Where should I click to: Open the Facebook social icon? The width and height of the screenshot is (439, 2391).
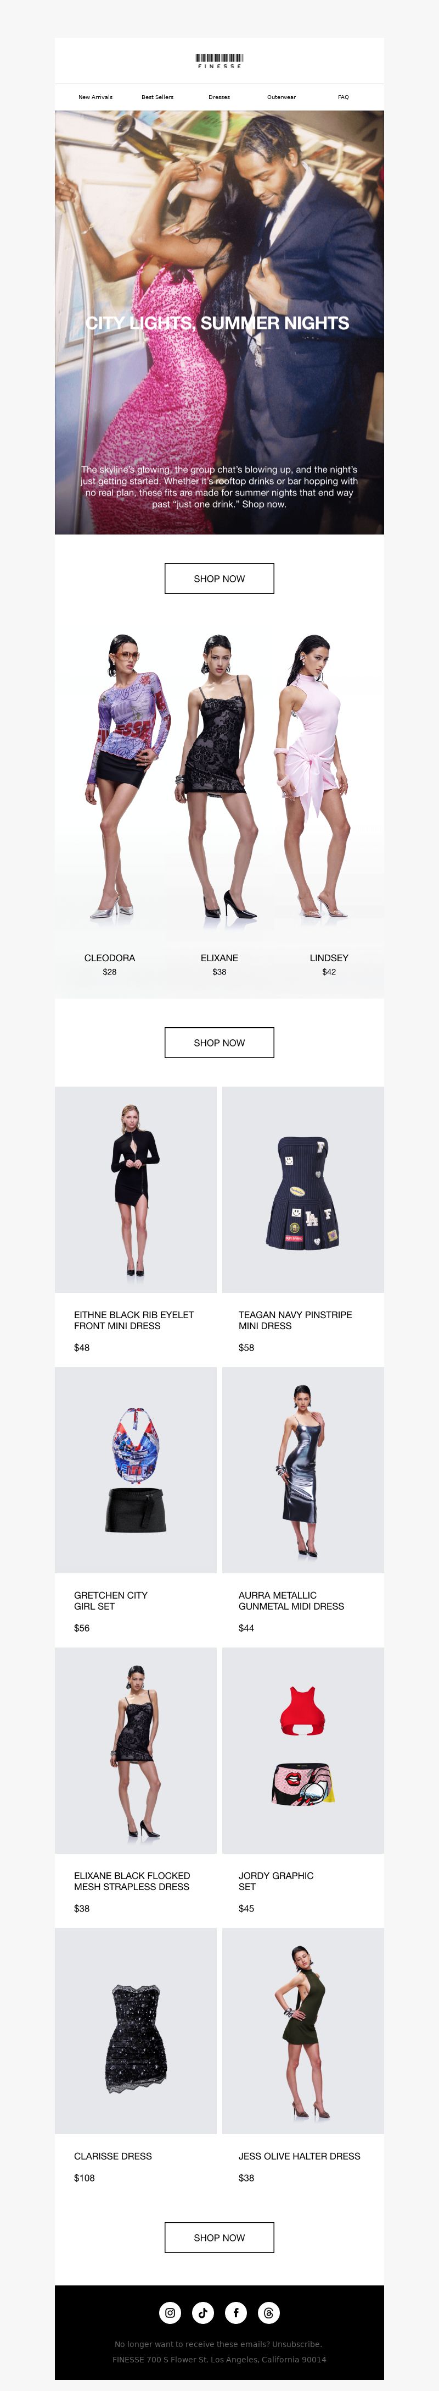pyautogui.click(x=236, y=2312)
